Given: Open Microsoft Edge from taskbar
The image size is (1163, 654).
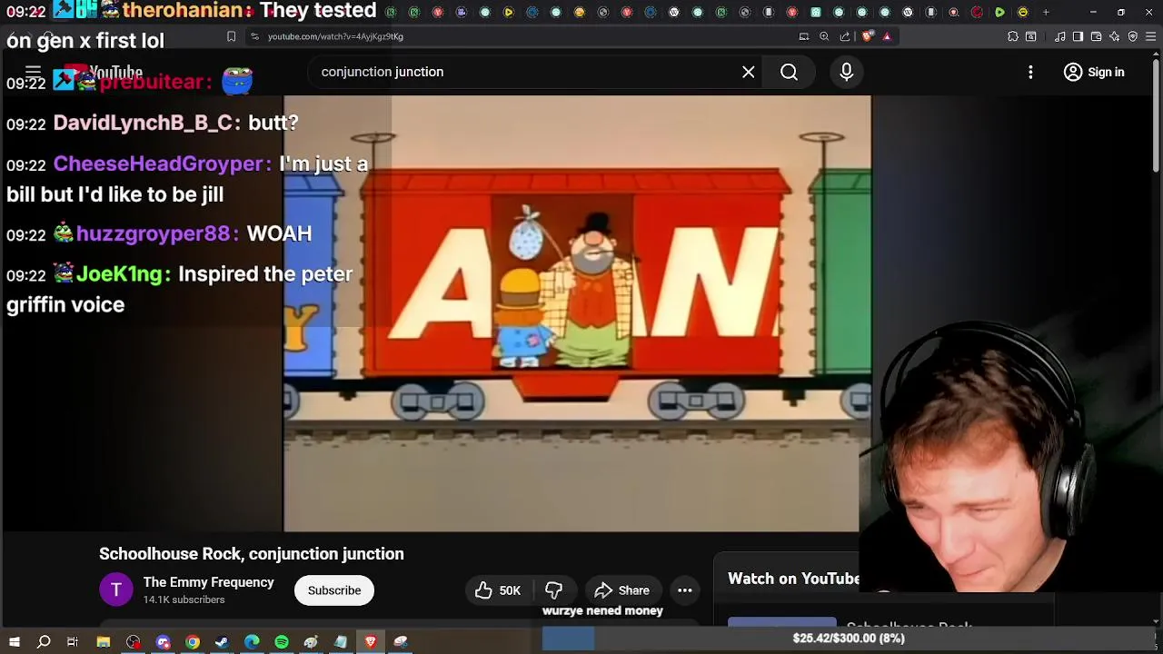Looking at the screenshot, I should pos(252,642).
